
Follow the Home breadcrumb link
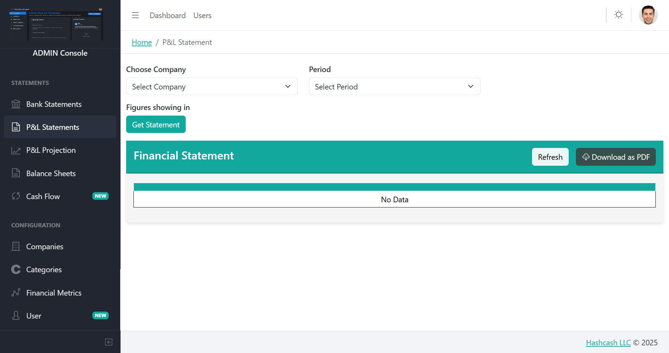(x=142, y=42)
